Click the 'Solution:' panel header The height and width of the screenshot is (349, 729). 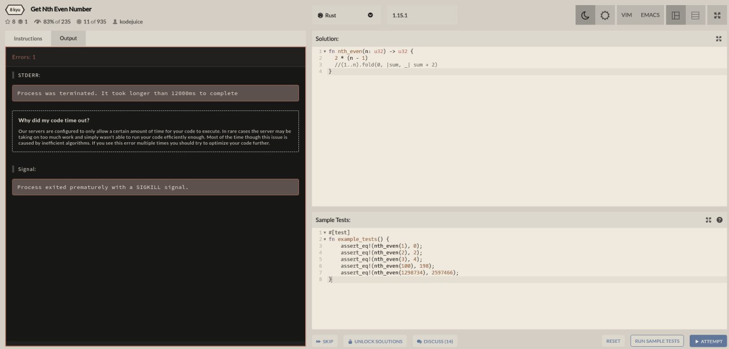tap(327, 39)
